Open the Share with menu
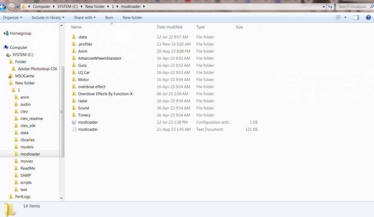 [85, 18]
